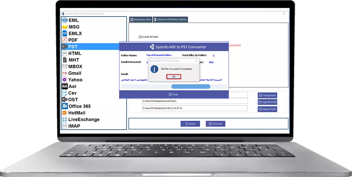
Task: Click the Back button
Action: [x=190, y=124]
